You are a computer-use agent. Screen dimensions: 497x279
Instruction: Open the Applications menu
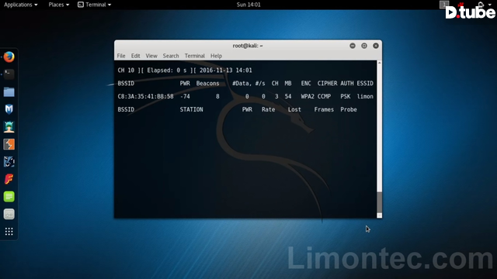tap(21, 5)
